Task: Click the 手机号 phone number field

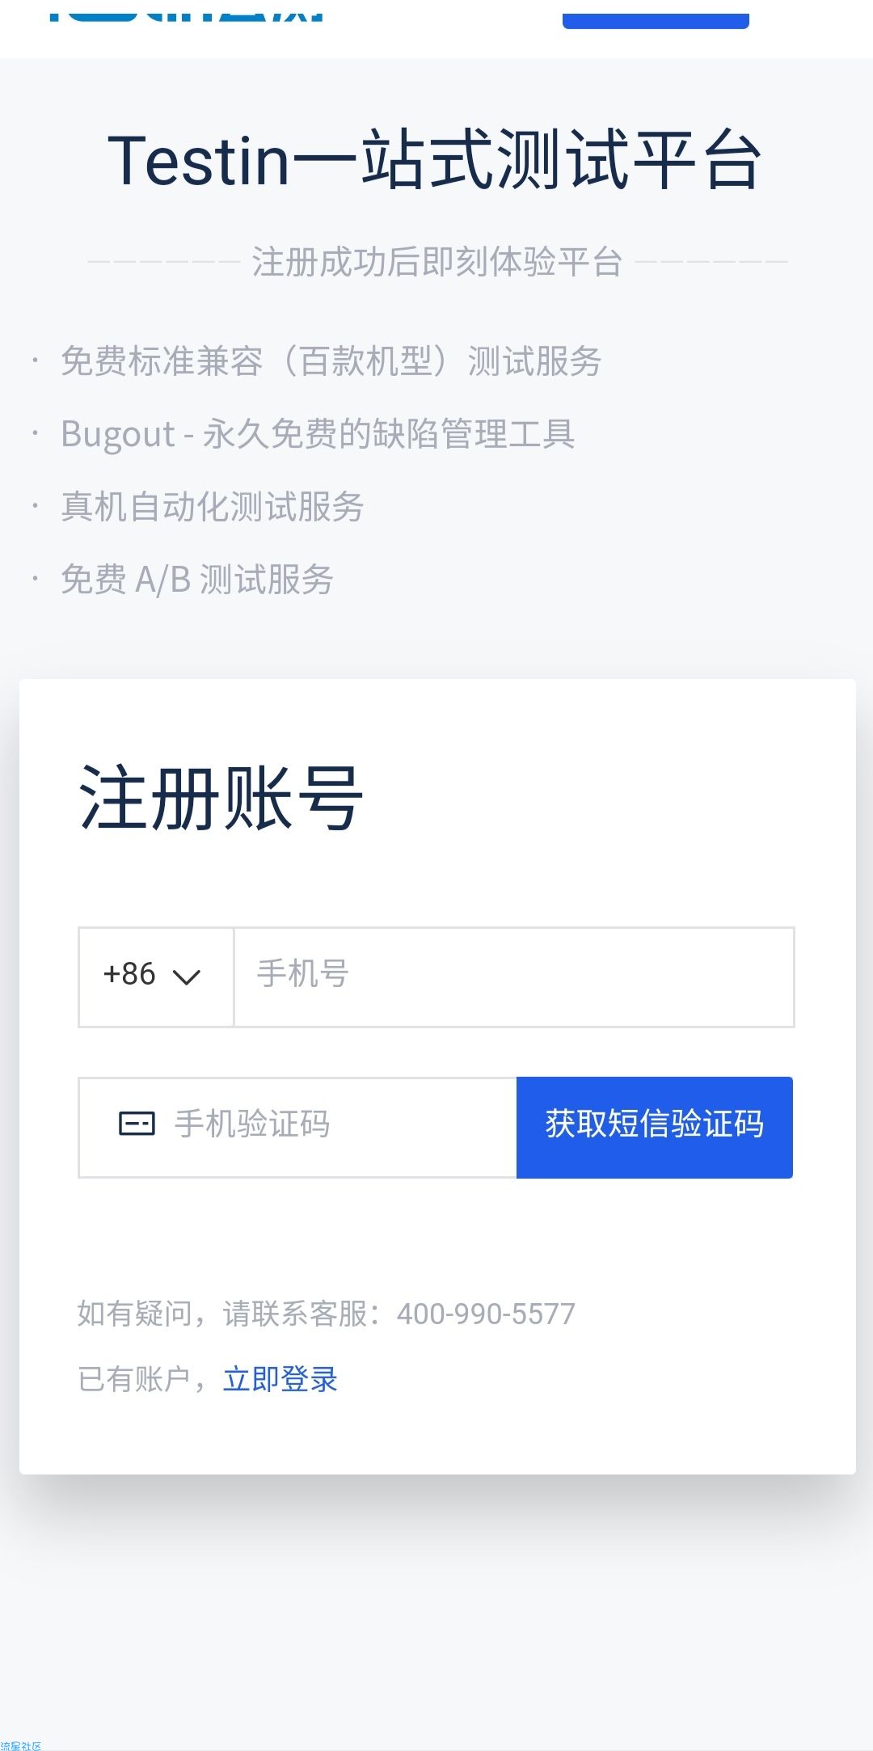Action: (514, 977)
